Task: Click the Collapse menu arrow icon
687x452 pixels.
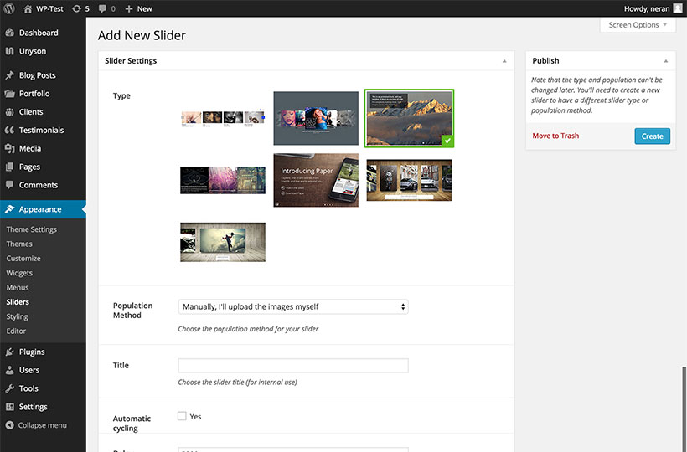Action: 10,425
